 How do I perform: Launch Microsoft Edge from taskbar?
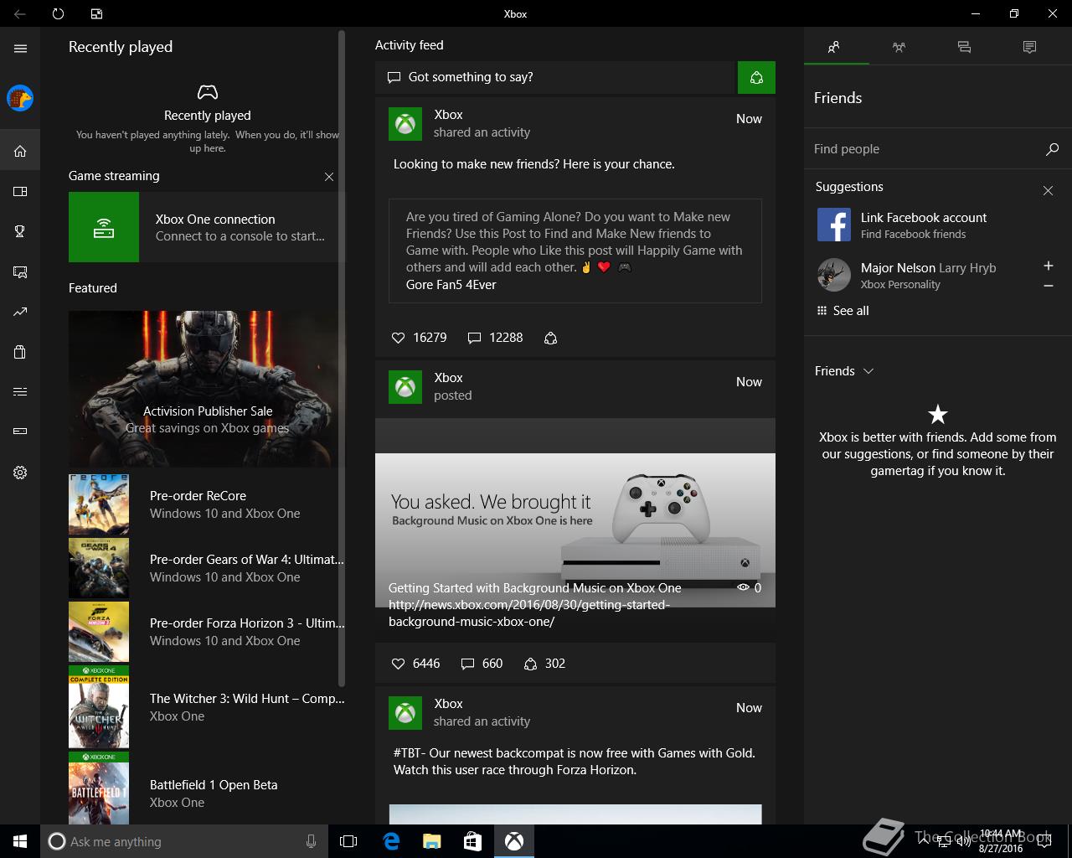click(x=390, y=841)
